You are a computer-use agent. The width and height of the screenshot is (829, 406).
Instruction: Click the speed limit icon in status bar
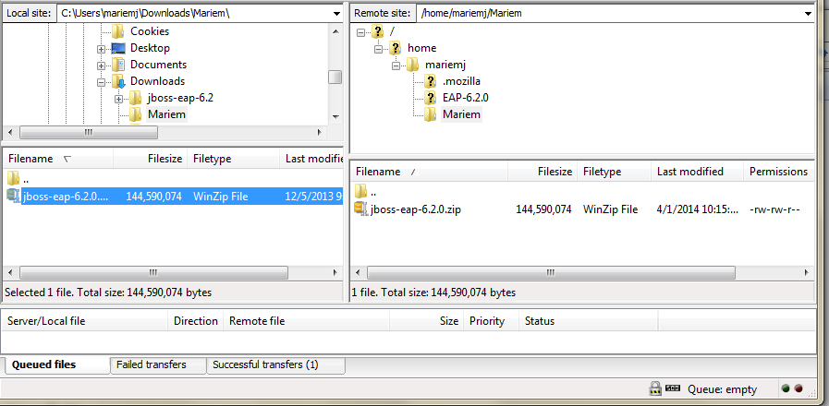pyautogui.click(x=673, y=389)
